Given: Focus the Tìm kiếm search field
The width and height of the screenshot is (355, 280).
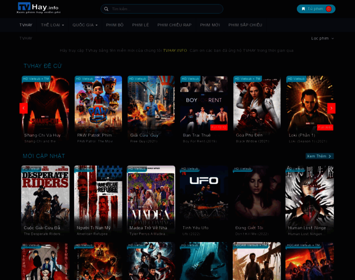Looking at the screenshot, I should tap(162, 9).
